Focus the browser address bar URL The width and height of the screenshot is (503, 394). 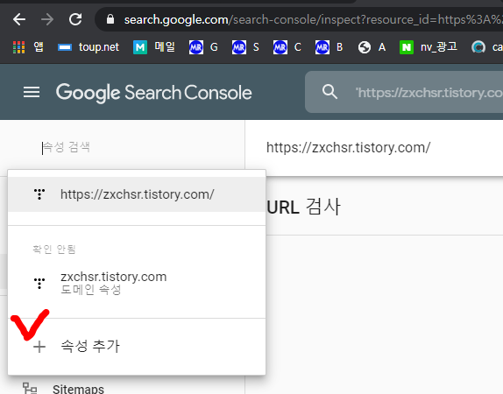313,20
